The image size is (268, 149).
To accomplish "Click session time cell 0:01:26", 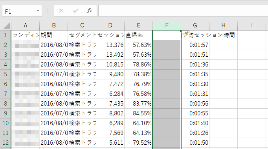I will [195, 133].
